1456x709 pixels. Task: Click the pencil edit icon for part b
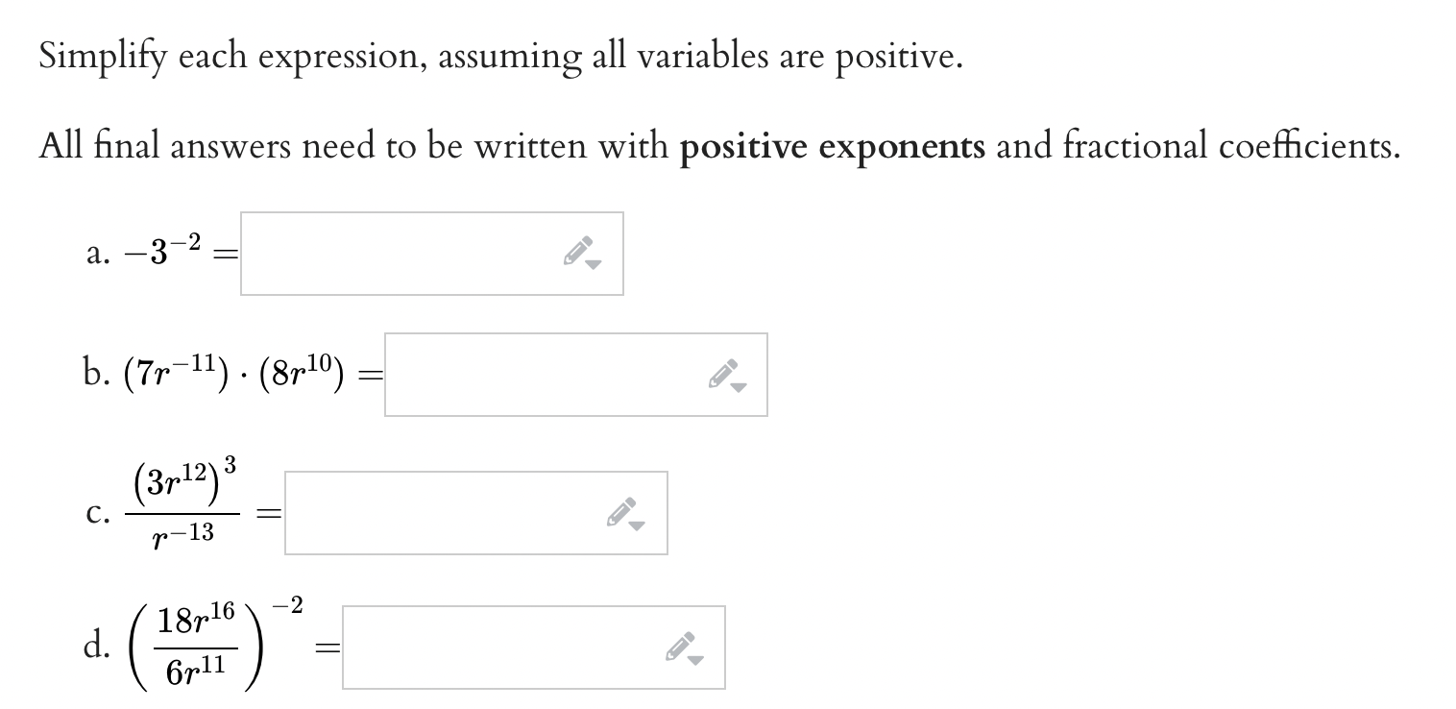point(726,374)
